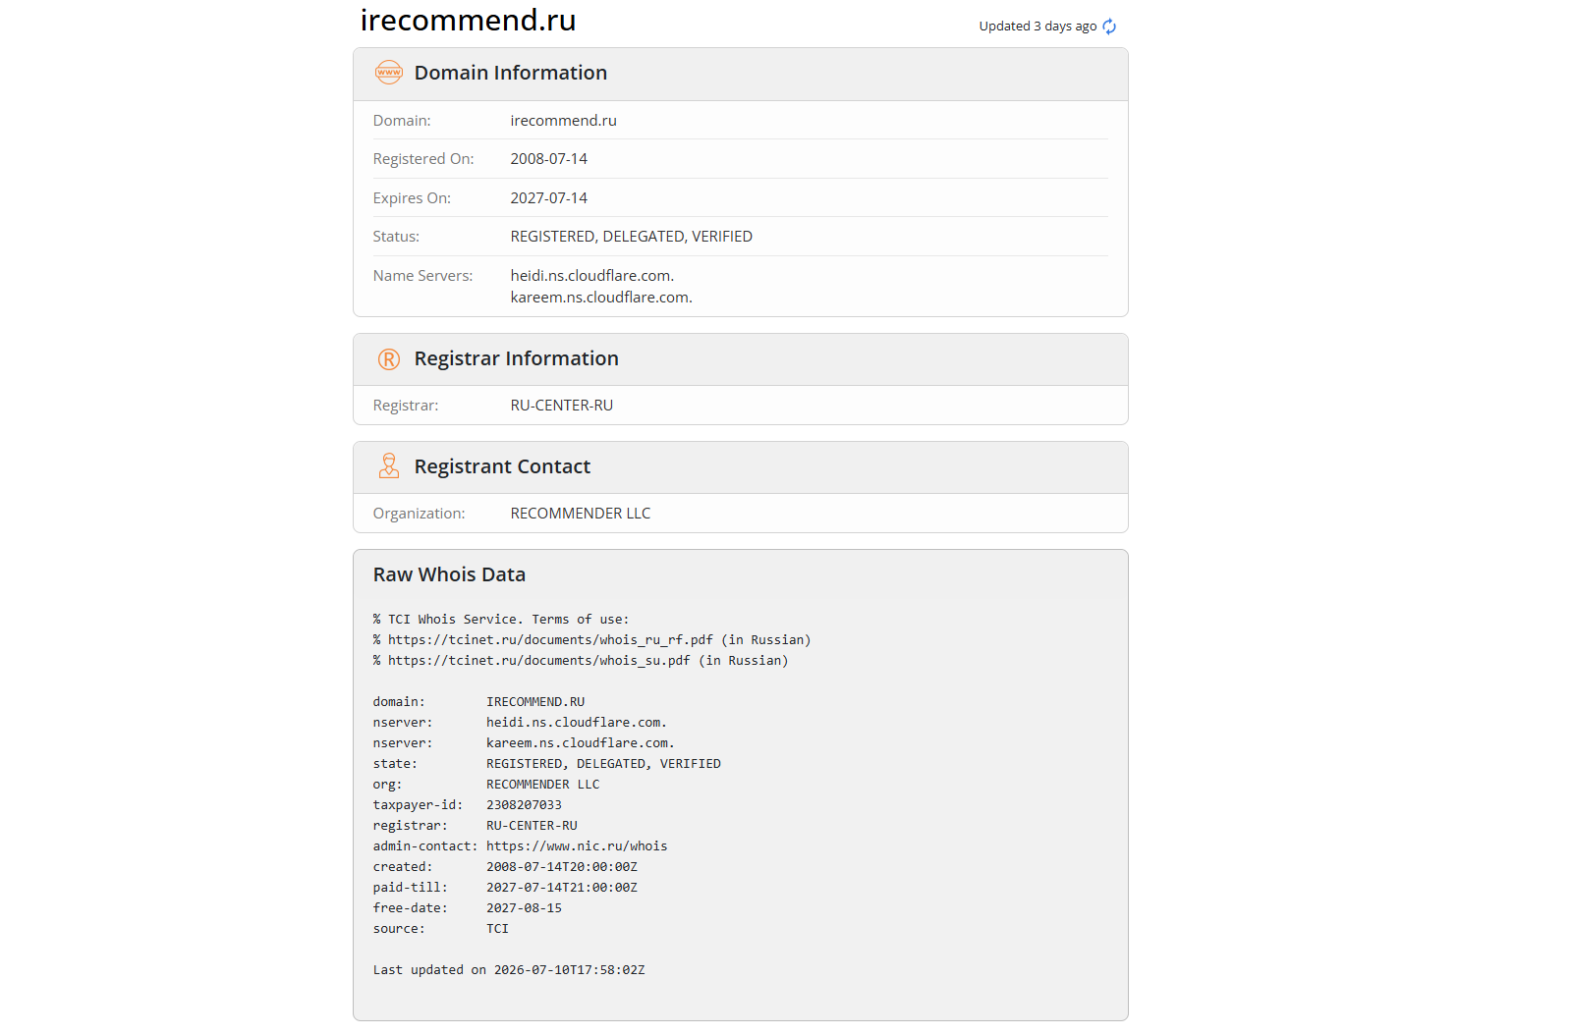Image resolution: width=1571 pixels, height=1035 pixels.
Task: Click the irecommend.ru page title
Action: [x=468, y=21]
